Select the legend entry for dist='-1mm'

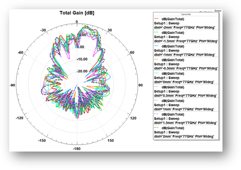click(x=186, y=51)
